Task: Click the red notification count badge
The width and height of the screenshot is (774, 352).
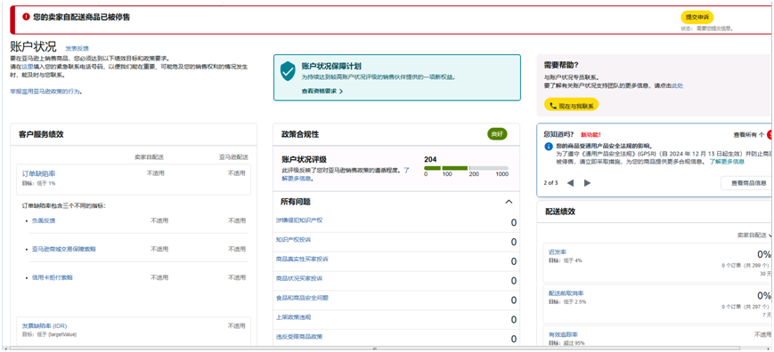Action: pos(770,134)
